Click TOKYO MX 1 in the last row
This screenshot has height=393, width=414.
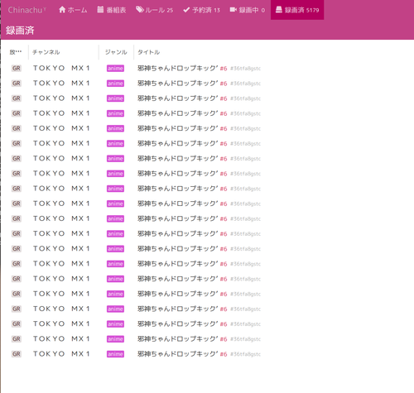coord(61,354)
